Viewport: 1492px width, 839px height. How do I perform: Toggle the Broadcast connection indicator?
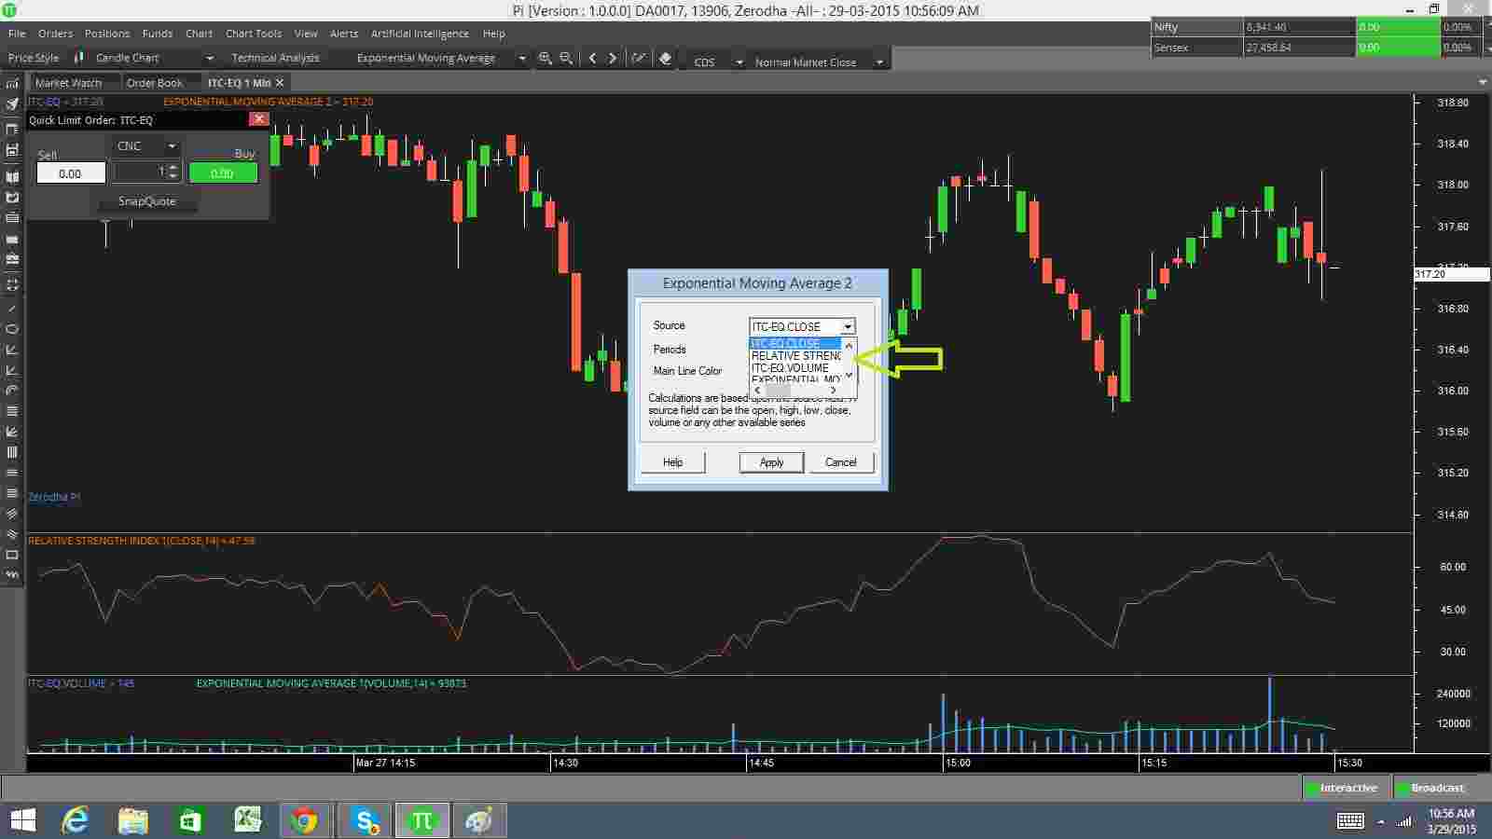(x=1436, y=788)
